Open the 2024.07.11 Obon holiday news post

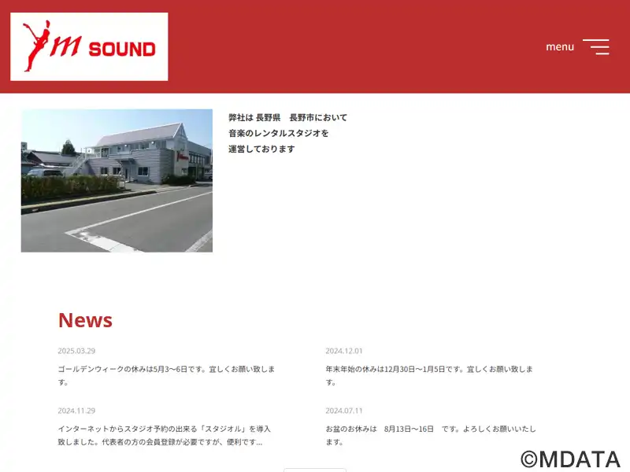click(431, 436)
